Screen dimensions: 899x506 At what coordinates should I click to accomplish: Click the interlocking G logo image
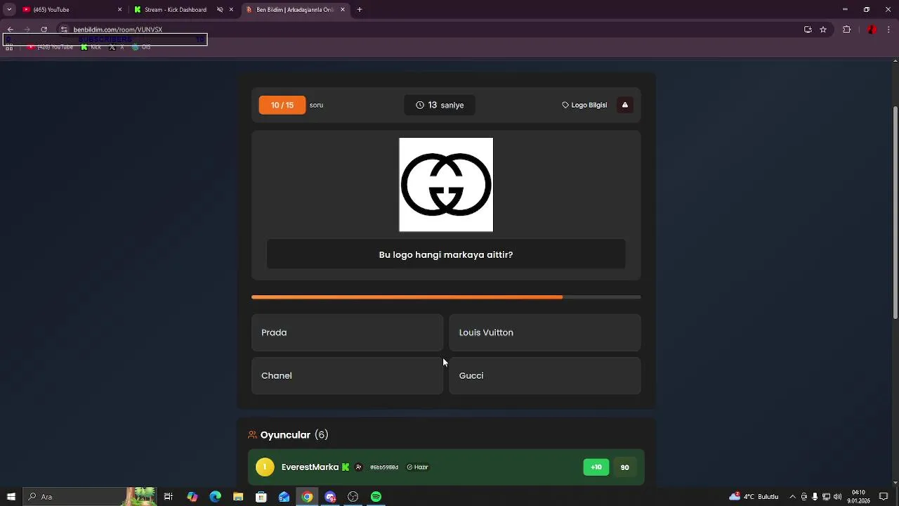pos(446,184)
